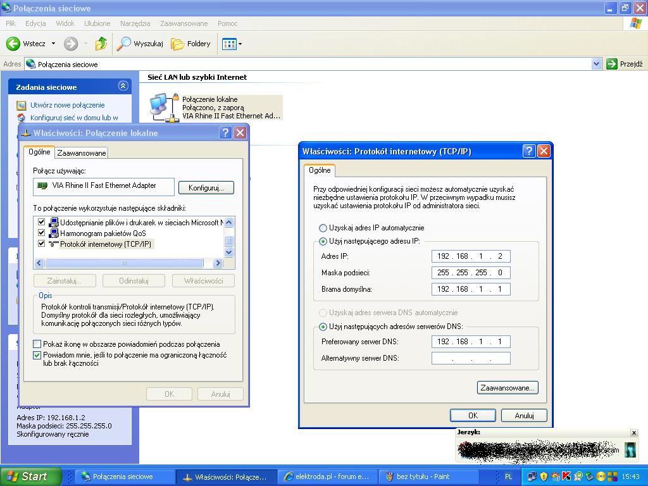648x486 pixels.
Task: Click the safely remove hardware tray icon
Action: click(x=589, y=477)
